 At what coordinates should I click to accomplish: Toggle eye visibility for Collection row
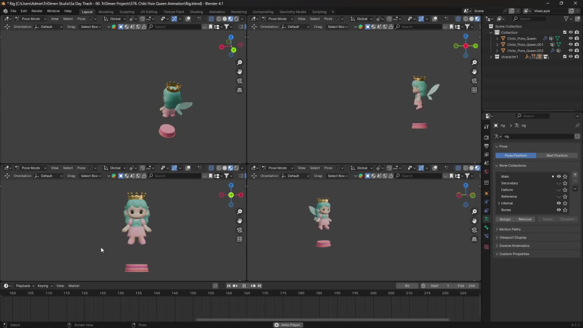coord(571,32)
